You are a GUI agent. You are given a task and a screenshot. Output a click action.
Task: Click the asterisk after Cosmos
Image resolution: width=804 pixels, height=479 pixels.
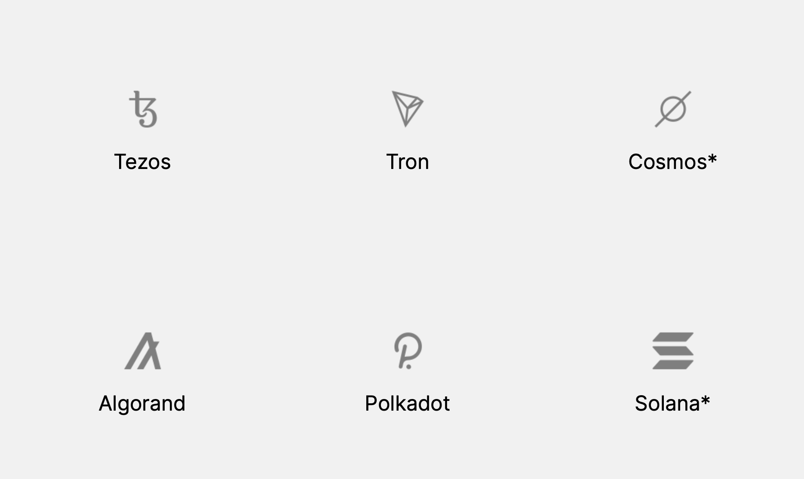point(712,158)
